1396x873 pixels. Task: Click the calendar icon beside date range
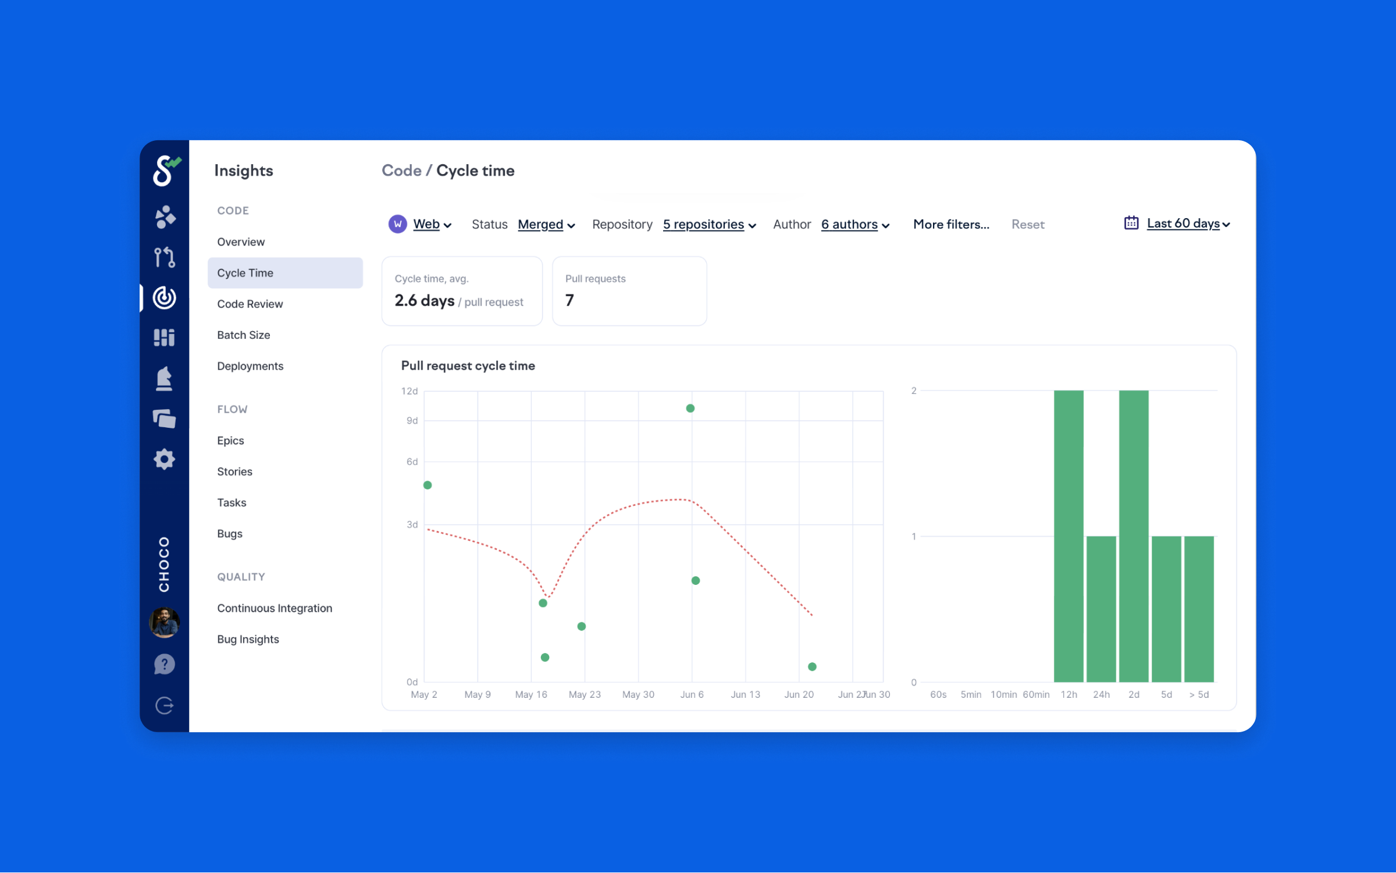point(1131,223)
